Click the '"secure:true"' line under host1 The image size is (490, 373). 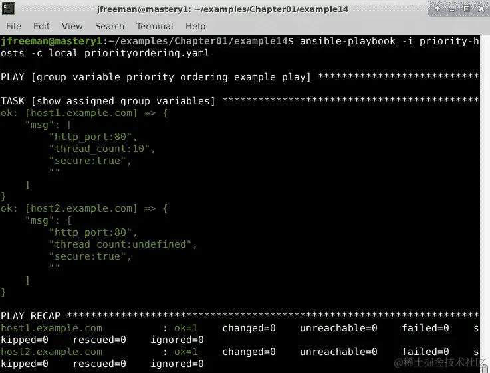click(90, 161)
